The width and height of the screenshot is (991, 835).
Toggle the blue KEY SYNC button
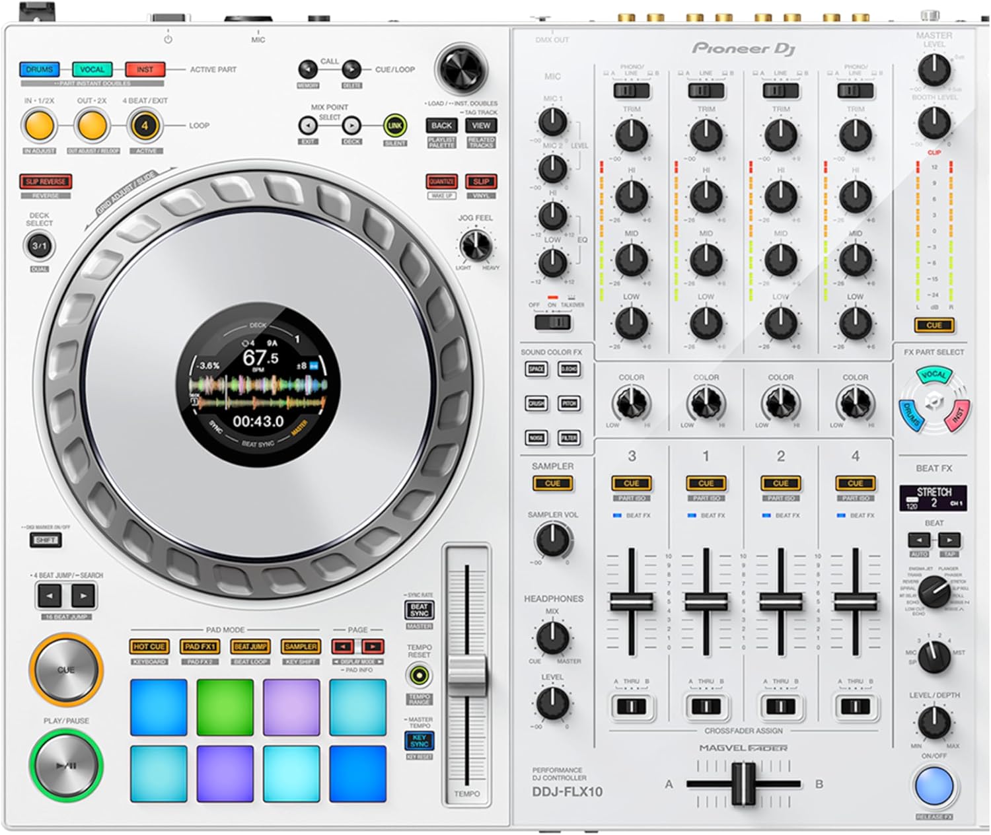click(419, 741)
